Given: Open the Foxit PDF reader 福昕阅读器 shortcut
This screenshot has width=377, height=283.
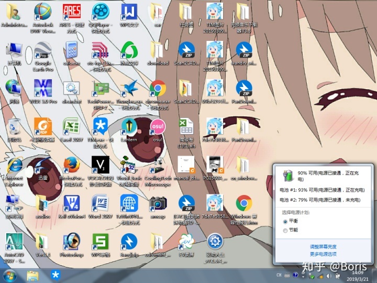Looking at the screenshot, I should point(43,126).
